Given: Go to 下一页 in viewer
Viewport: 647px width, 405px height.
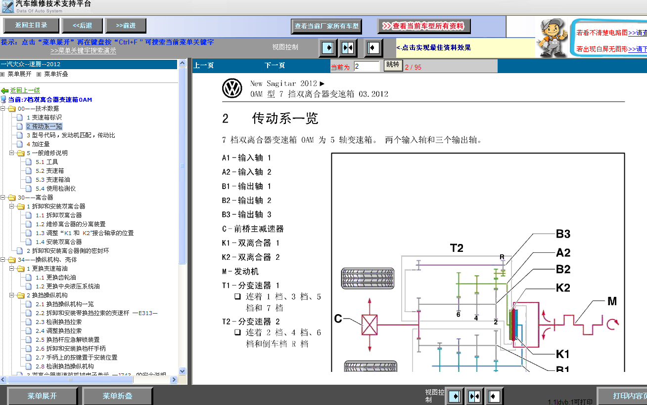Looking at the screenshot, I should click(275, 65).
